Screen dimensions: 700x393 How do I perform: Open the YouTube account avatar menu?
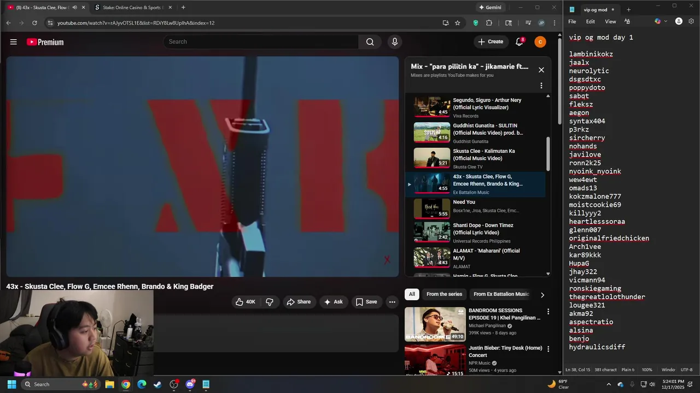coord(540,42)
